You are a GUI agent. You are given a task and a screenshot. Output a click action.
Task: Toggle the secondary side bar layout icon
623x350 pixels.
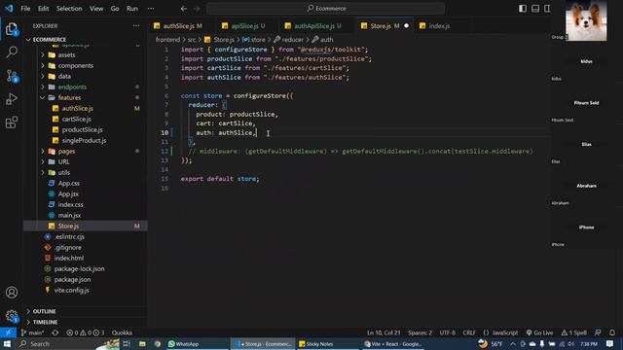click(547, 9)
